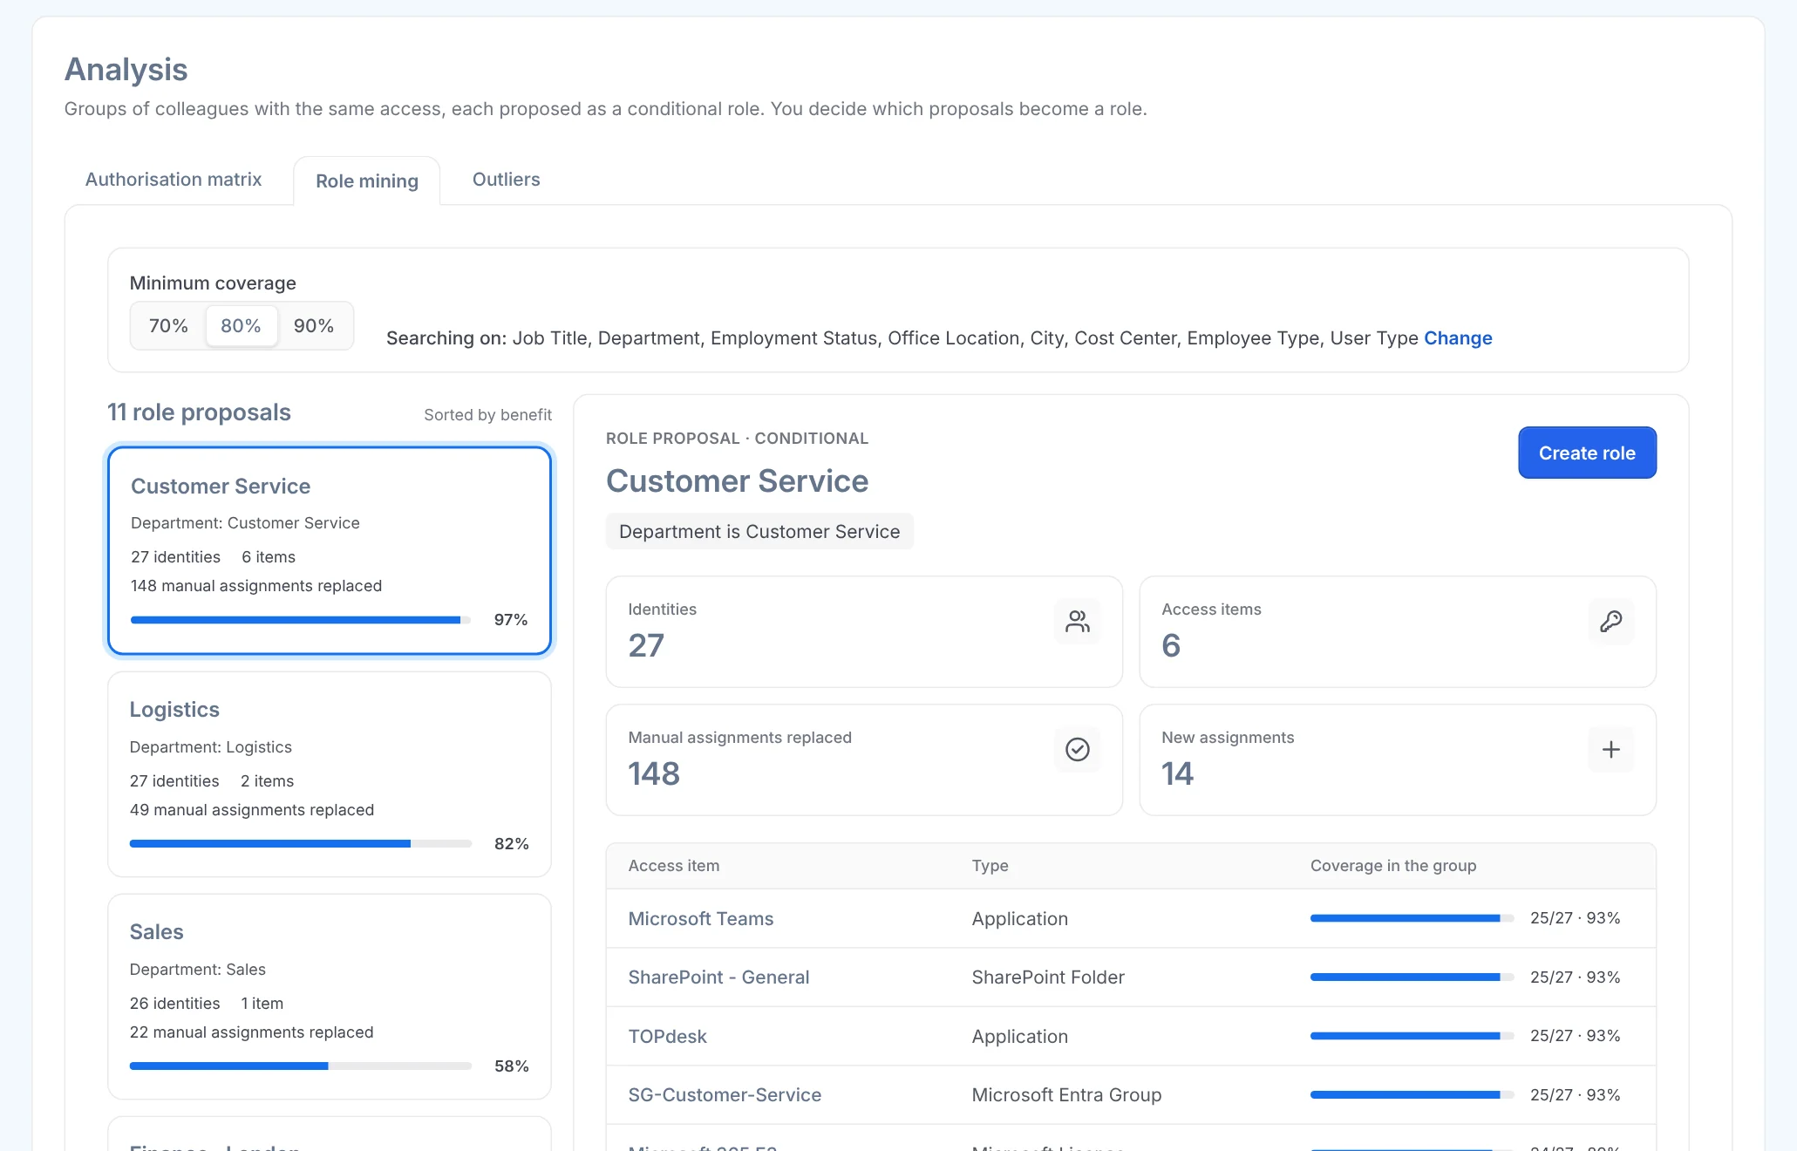Viewport: 1797px width, 1151px height.
Task: Click the Microsoft Entra Group type cell
Action: click(1067, 1094)
